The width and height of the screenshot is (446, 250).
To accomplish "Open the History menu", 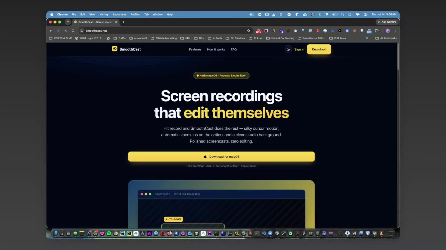I will click(104, 14).
